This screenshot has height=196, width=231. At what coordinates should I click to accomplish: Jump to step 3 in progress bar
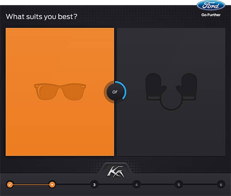(94, 184)
